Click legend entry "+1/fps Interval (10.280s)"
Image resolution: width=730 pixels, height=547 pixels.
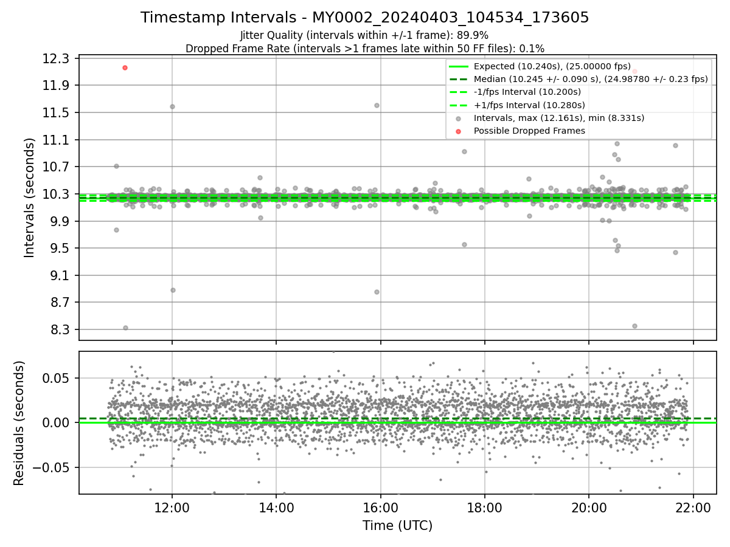(x=529, y=105)
